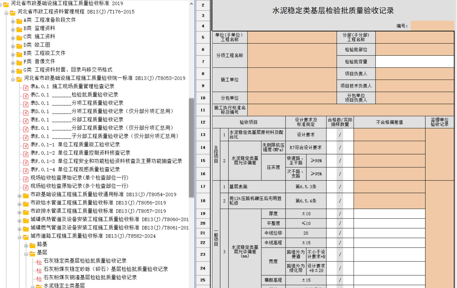This screenshot has width=457, height=288.
Task: Click 不合格偏差值 cell for 厚度 row
Action: pos(389,214)
